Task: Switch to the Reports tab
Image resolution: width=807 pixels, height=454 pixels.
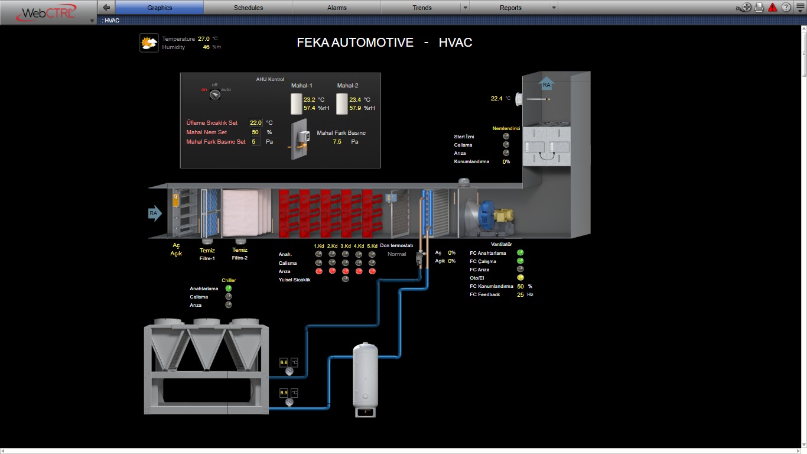Action: [x=510, y=8]
